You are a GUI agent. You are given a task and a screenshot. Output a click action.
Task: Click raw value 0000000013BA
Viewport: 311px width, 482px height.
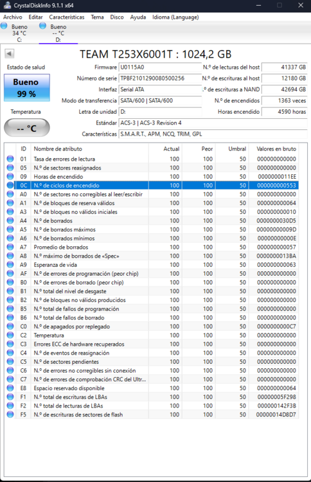(x=276, y=256)
